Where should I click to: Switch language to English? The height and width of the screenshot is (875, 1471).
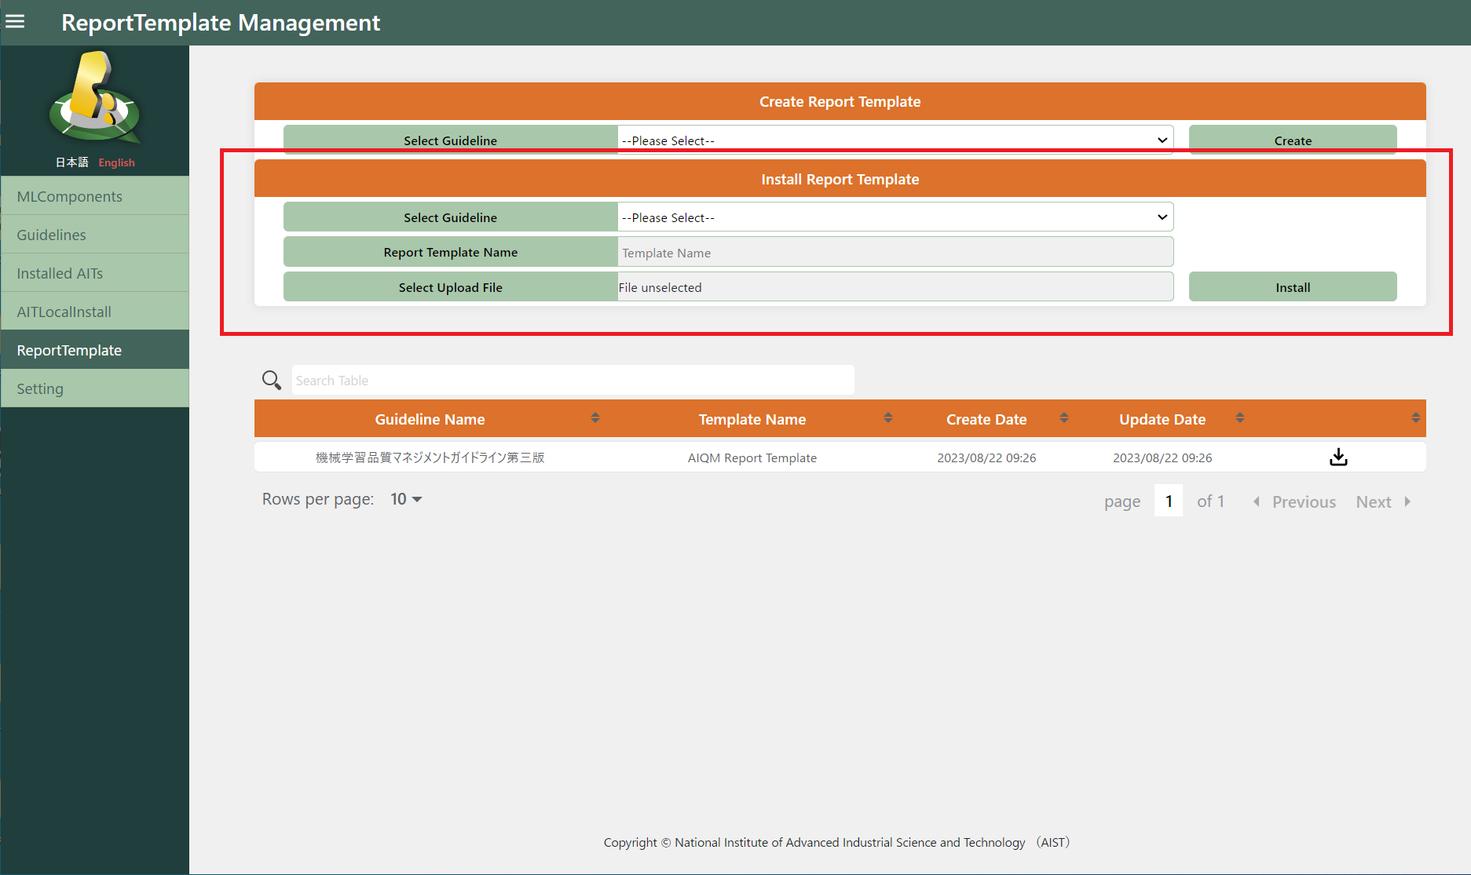click(116, 162)
